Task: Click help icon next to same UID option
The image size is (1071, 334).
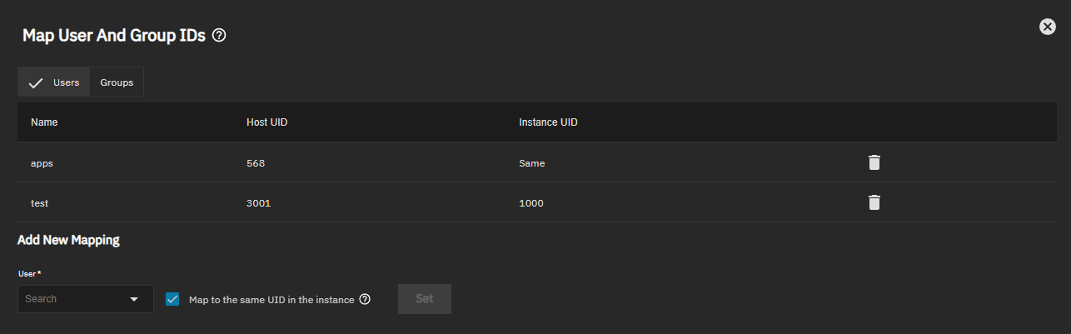Action: click(x=365, y=299)
